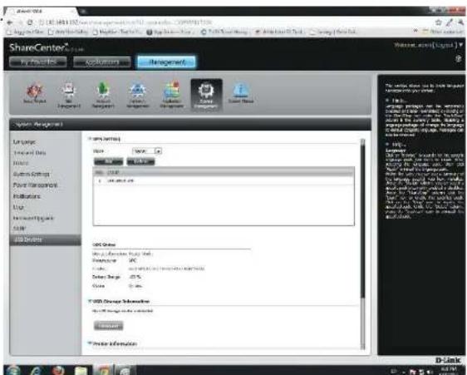Click the content area vertical scrollbar

(362, 220)
